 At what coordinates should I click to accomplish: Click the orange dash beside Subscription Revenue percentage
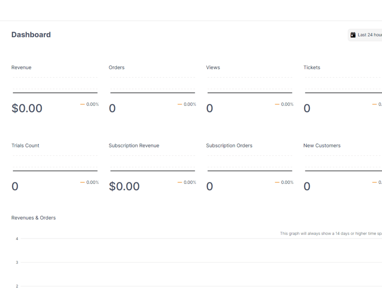tap(180, 182)
